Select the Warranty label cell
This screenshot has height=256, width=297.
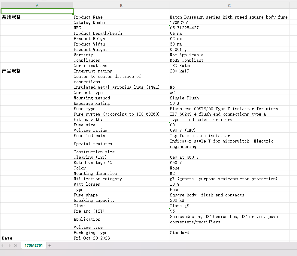(121, 55)
